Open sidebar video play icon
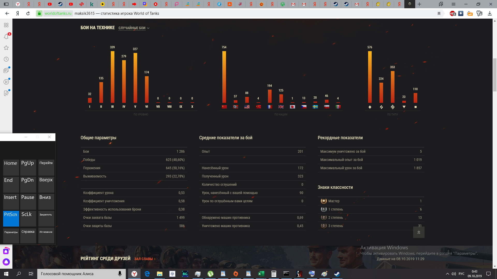Viewport: 497px width, 279px height. tap(6, 82)
